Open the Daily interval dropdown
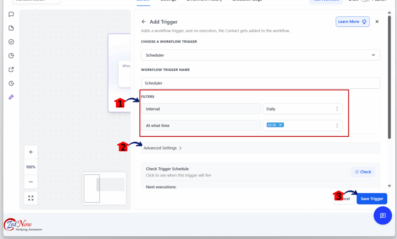397x239 pixels. coord(302,108)
